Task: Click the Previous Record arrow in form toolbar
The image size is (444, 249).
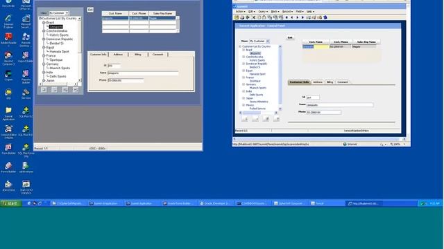Action: coord(292,17)
